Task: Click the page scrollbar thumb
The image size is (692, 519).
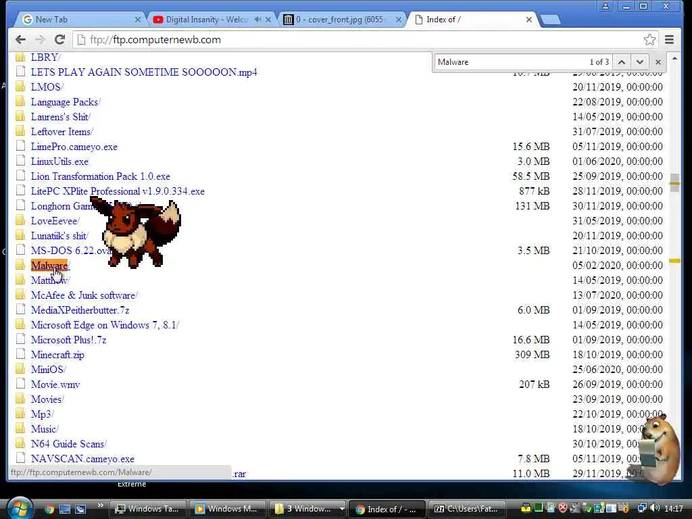Action: coord(674,182)
